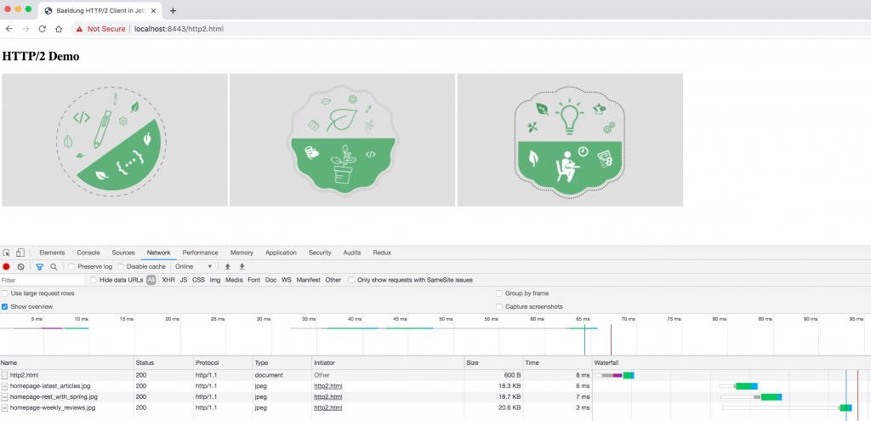Click the network Filter text field
Viewport: 871px width, 421px height.
pyautogui.click(x=43, y=281)
